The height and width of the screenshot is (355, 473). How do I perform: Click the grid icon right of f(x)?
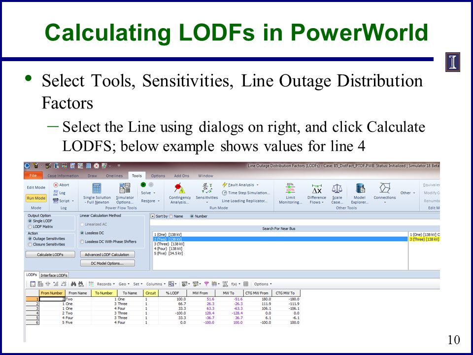tap(246, 284)
